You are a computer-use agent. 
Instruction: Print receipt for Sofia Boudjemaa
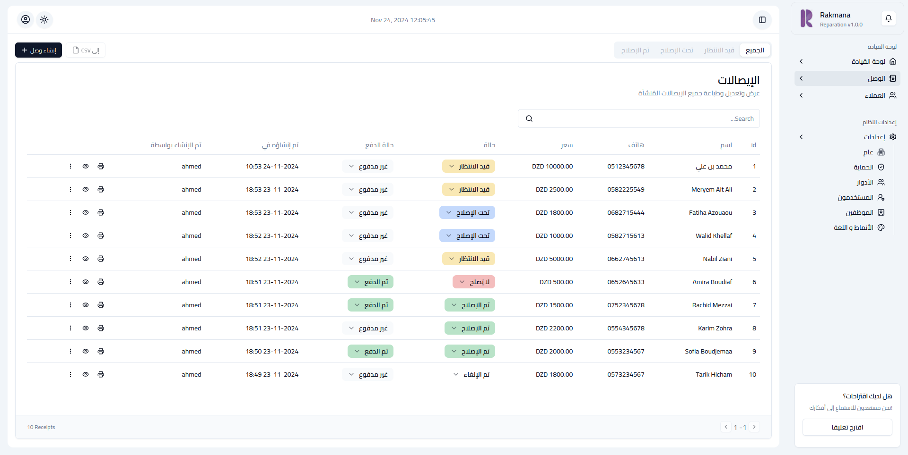click(x=101, y=351)
